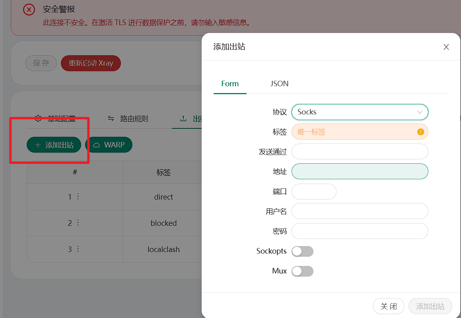461x318 pixels.
Task: Open row options dots for blocked outbound
Action: (78, 223)
